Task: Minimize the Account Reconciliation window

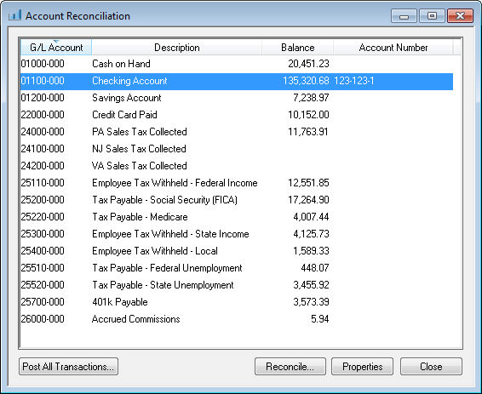Action: click(404, 16)
